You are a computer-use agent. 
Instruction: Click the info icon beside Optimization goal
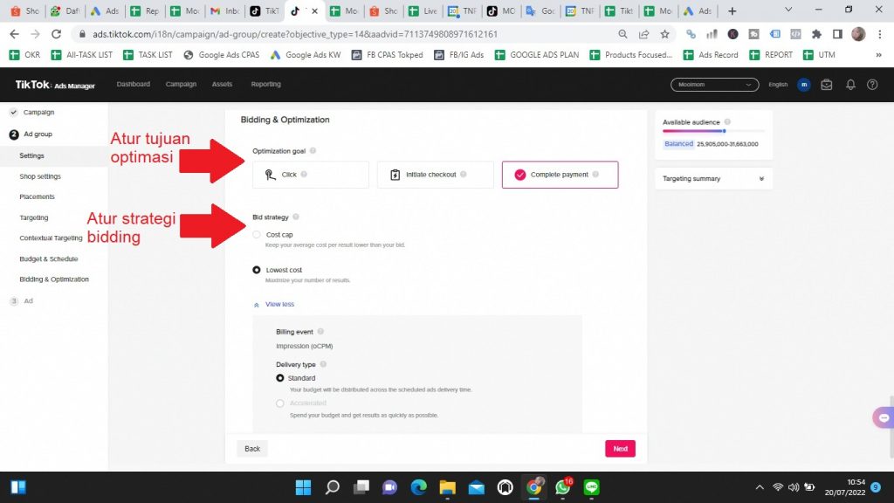coord(313,151)
